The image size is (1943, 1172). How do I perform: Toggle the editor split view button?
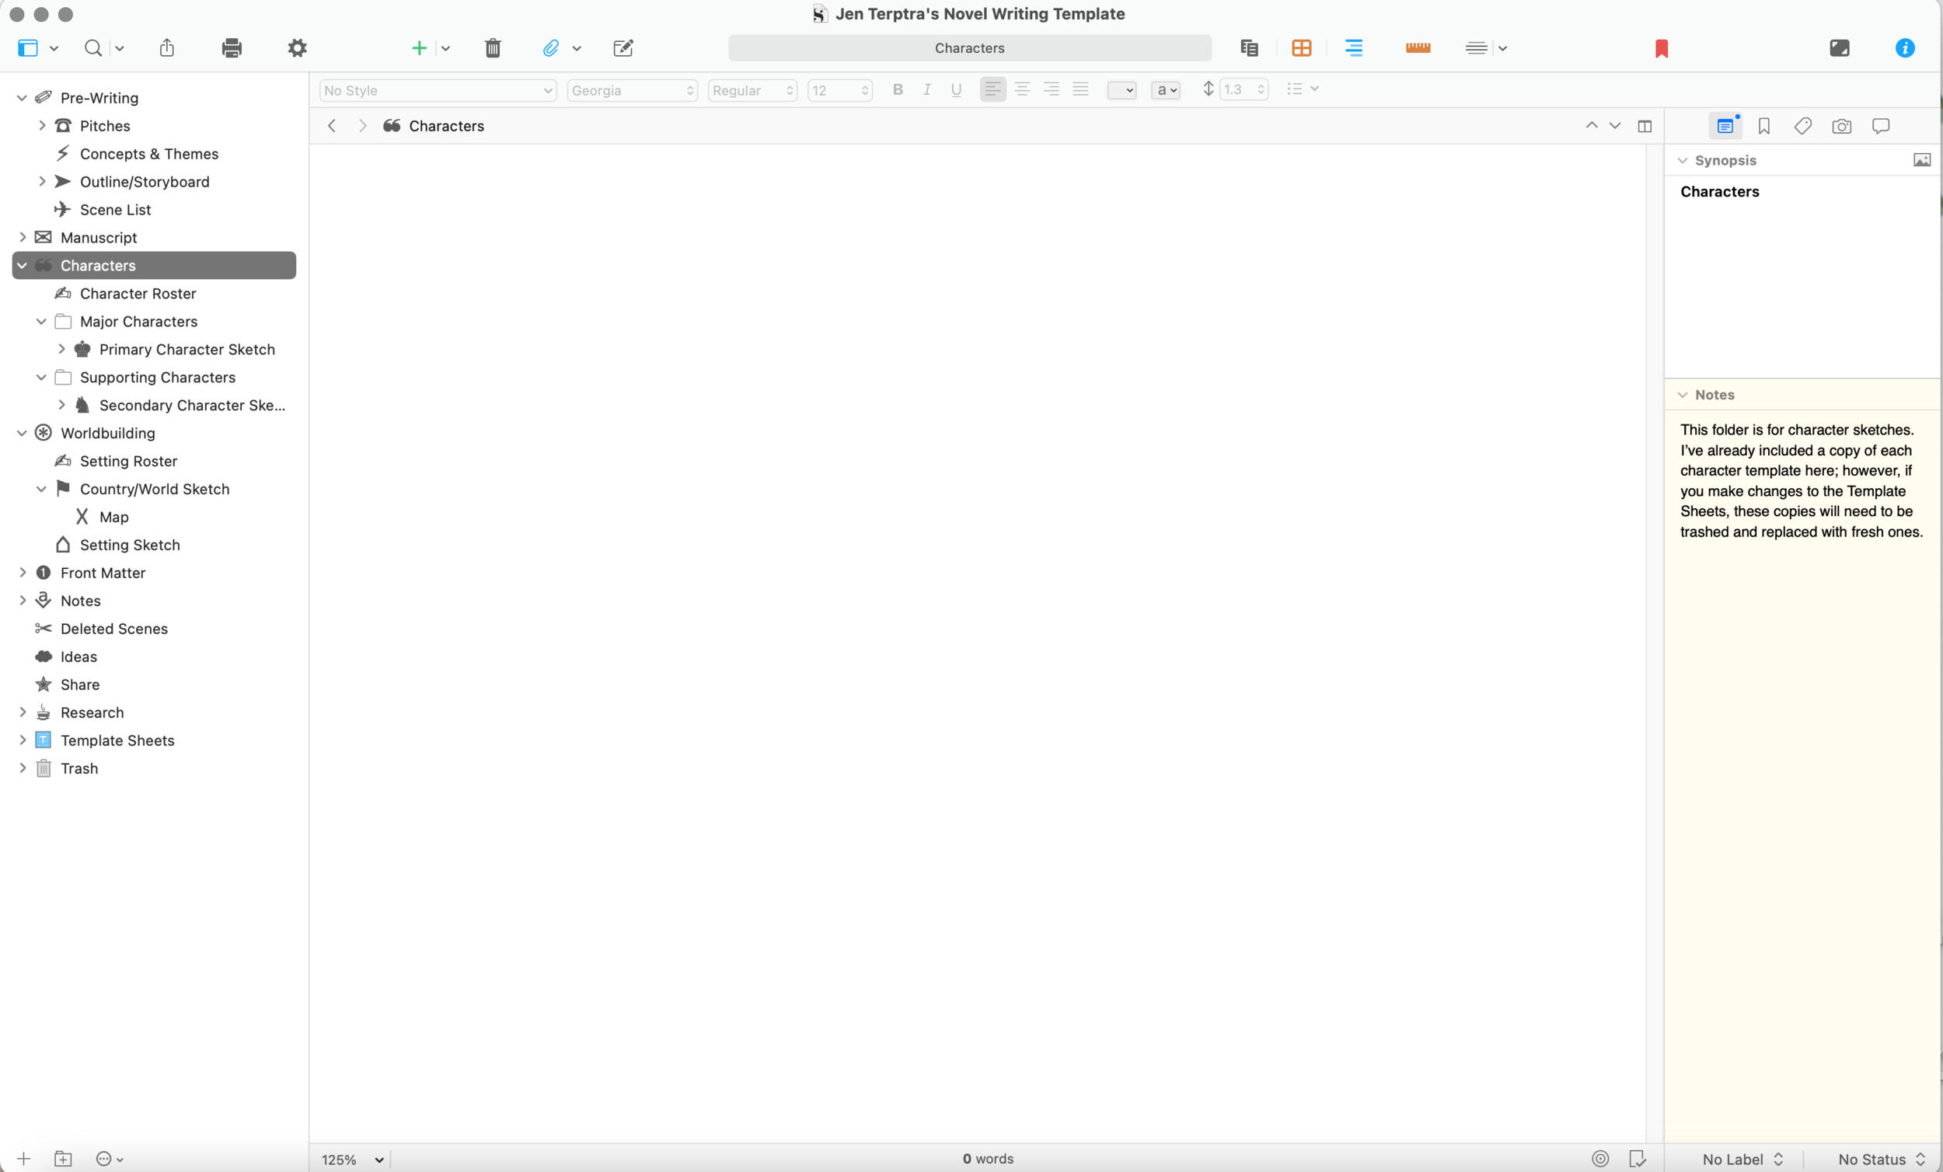(1644, 126)
